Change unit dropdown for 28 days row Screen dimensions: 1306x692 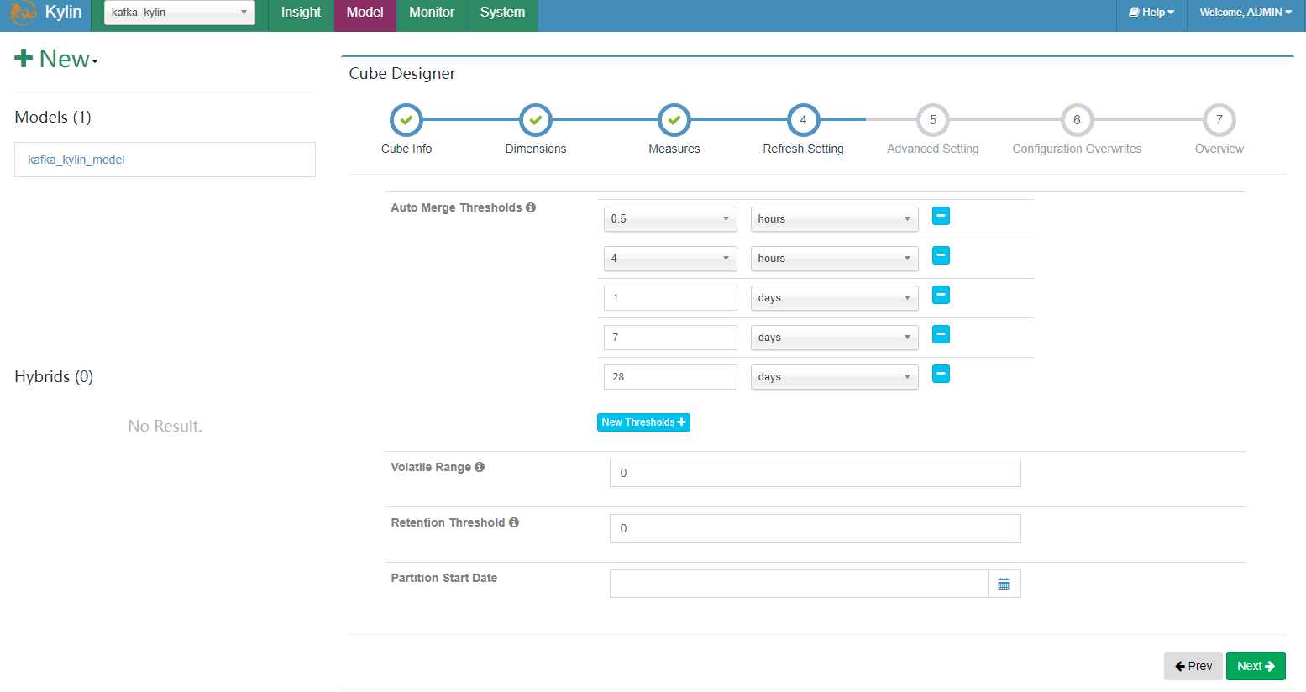pos(834,377)
